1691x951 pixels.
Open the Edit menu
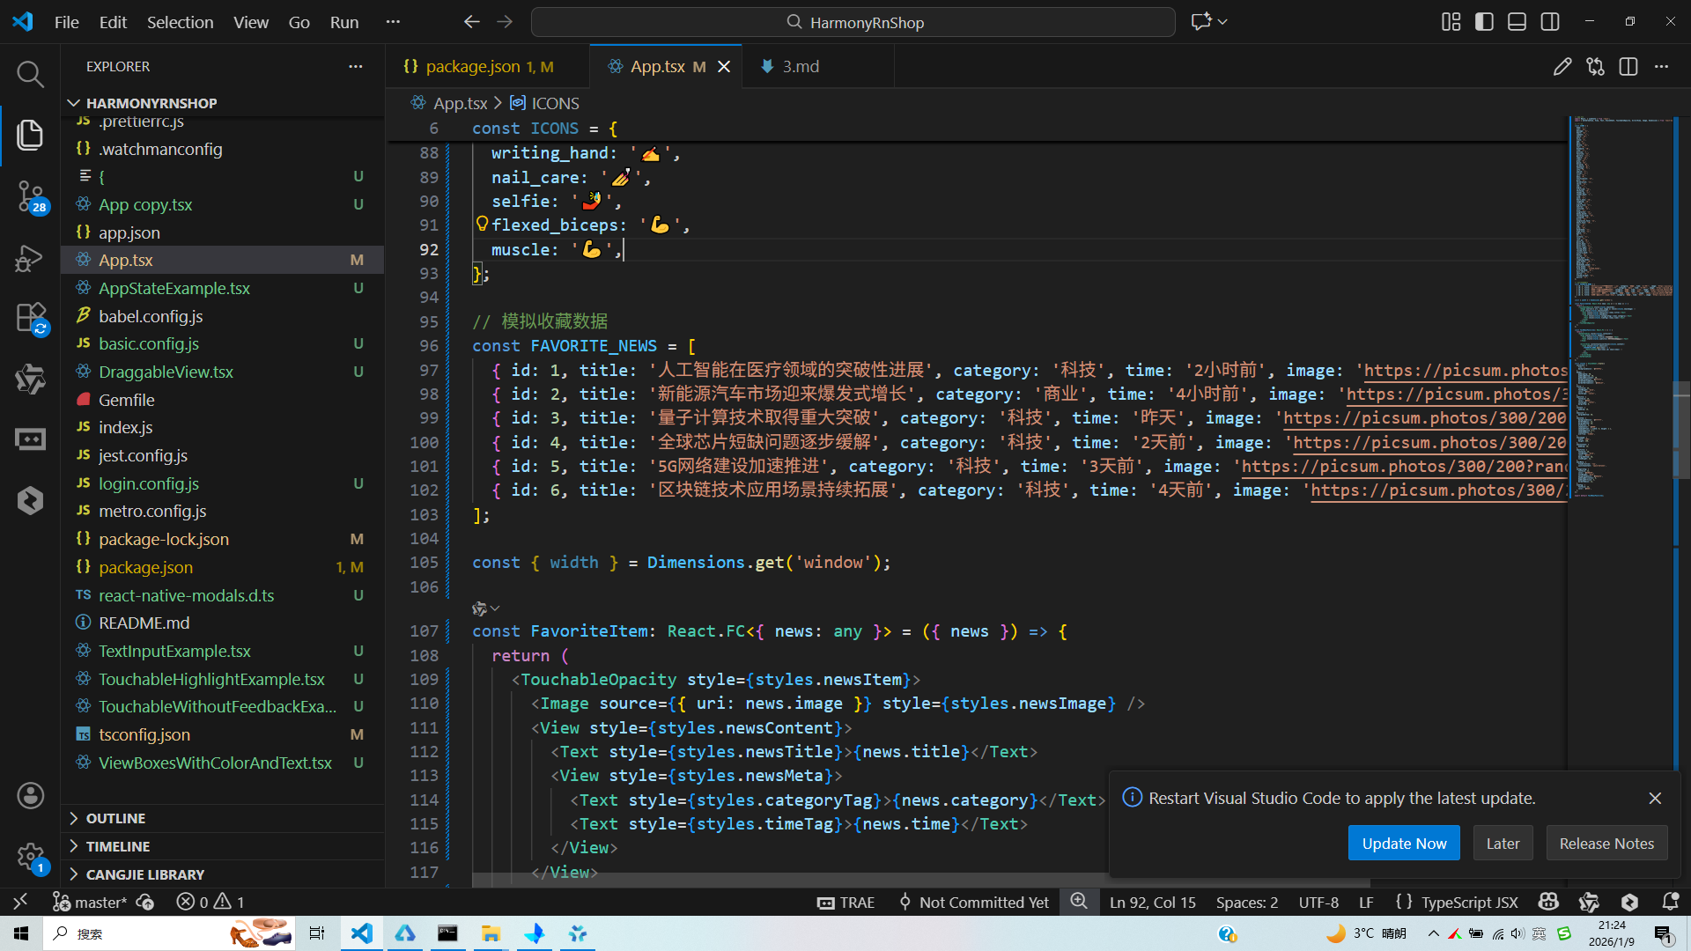point(113,22)
